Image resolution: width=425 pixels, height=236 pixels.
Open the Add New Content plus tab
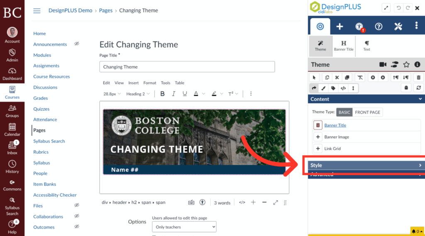pos(340,27)
